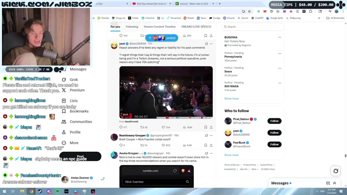Switch to the Following tab
Viewport: 347px width, 195px height.
pyautogui.click(x=132, y=27)
